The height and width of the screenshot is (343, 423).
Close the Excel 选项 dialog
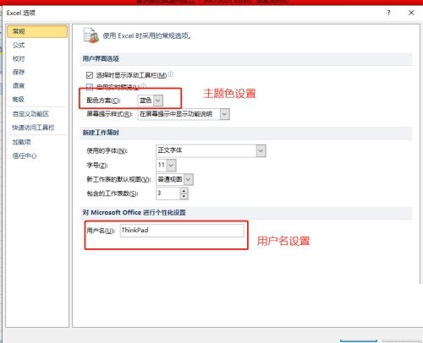411,13
